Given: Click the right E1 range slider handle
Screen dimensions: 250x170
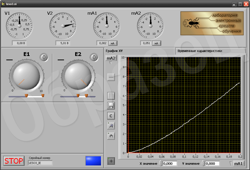Looking at the screenshot, I should point(43,96).
